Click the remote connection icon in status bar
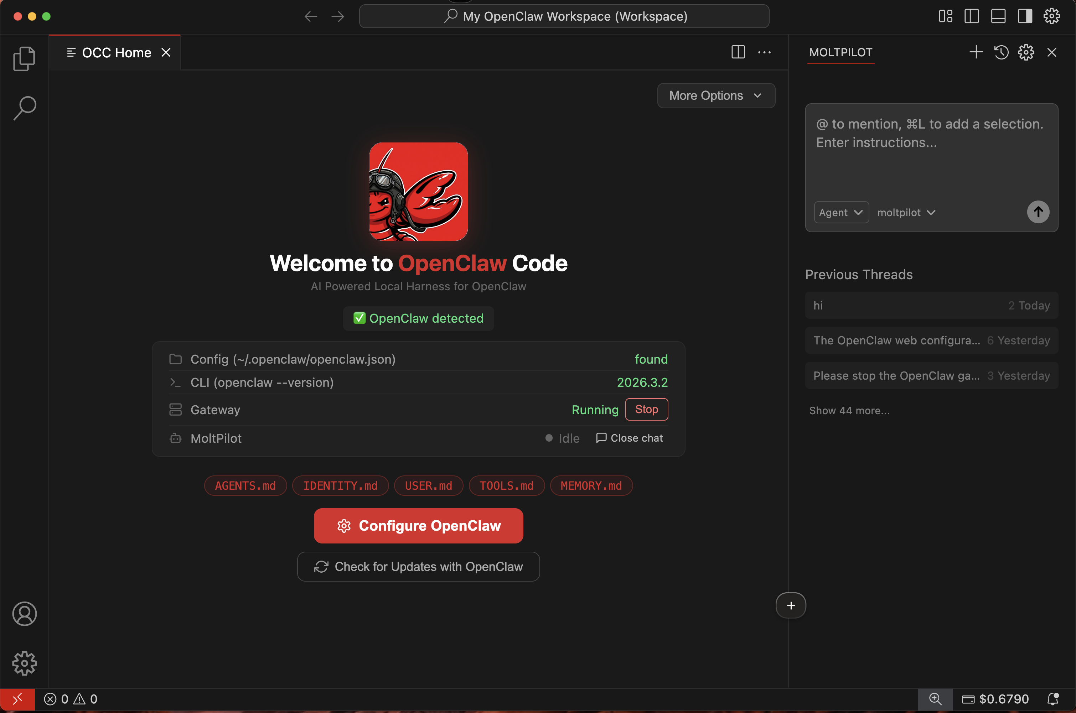Screen dimensions: 1076x713 (x=18, y=699)
